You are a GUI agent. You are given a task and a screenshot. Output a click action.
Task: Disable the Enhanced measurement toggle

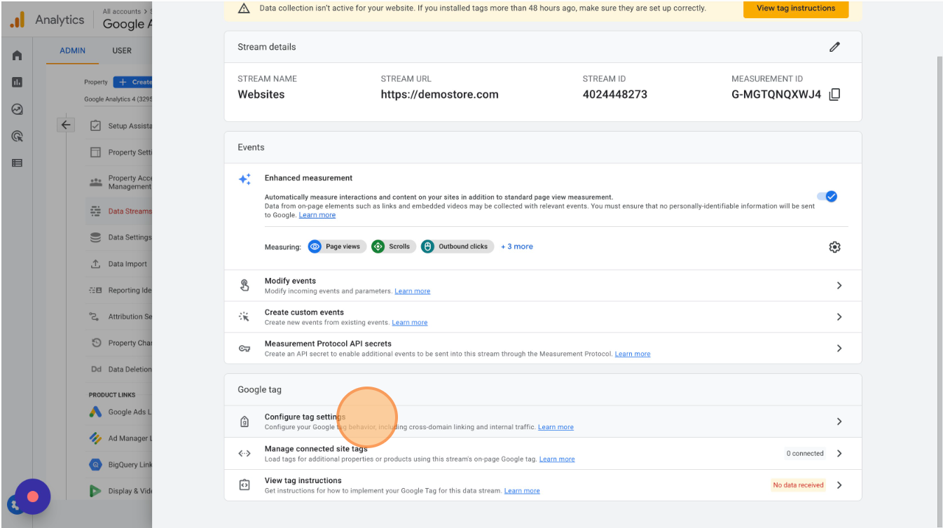(x=827, y=197)
